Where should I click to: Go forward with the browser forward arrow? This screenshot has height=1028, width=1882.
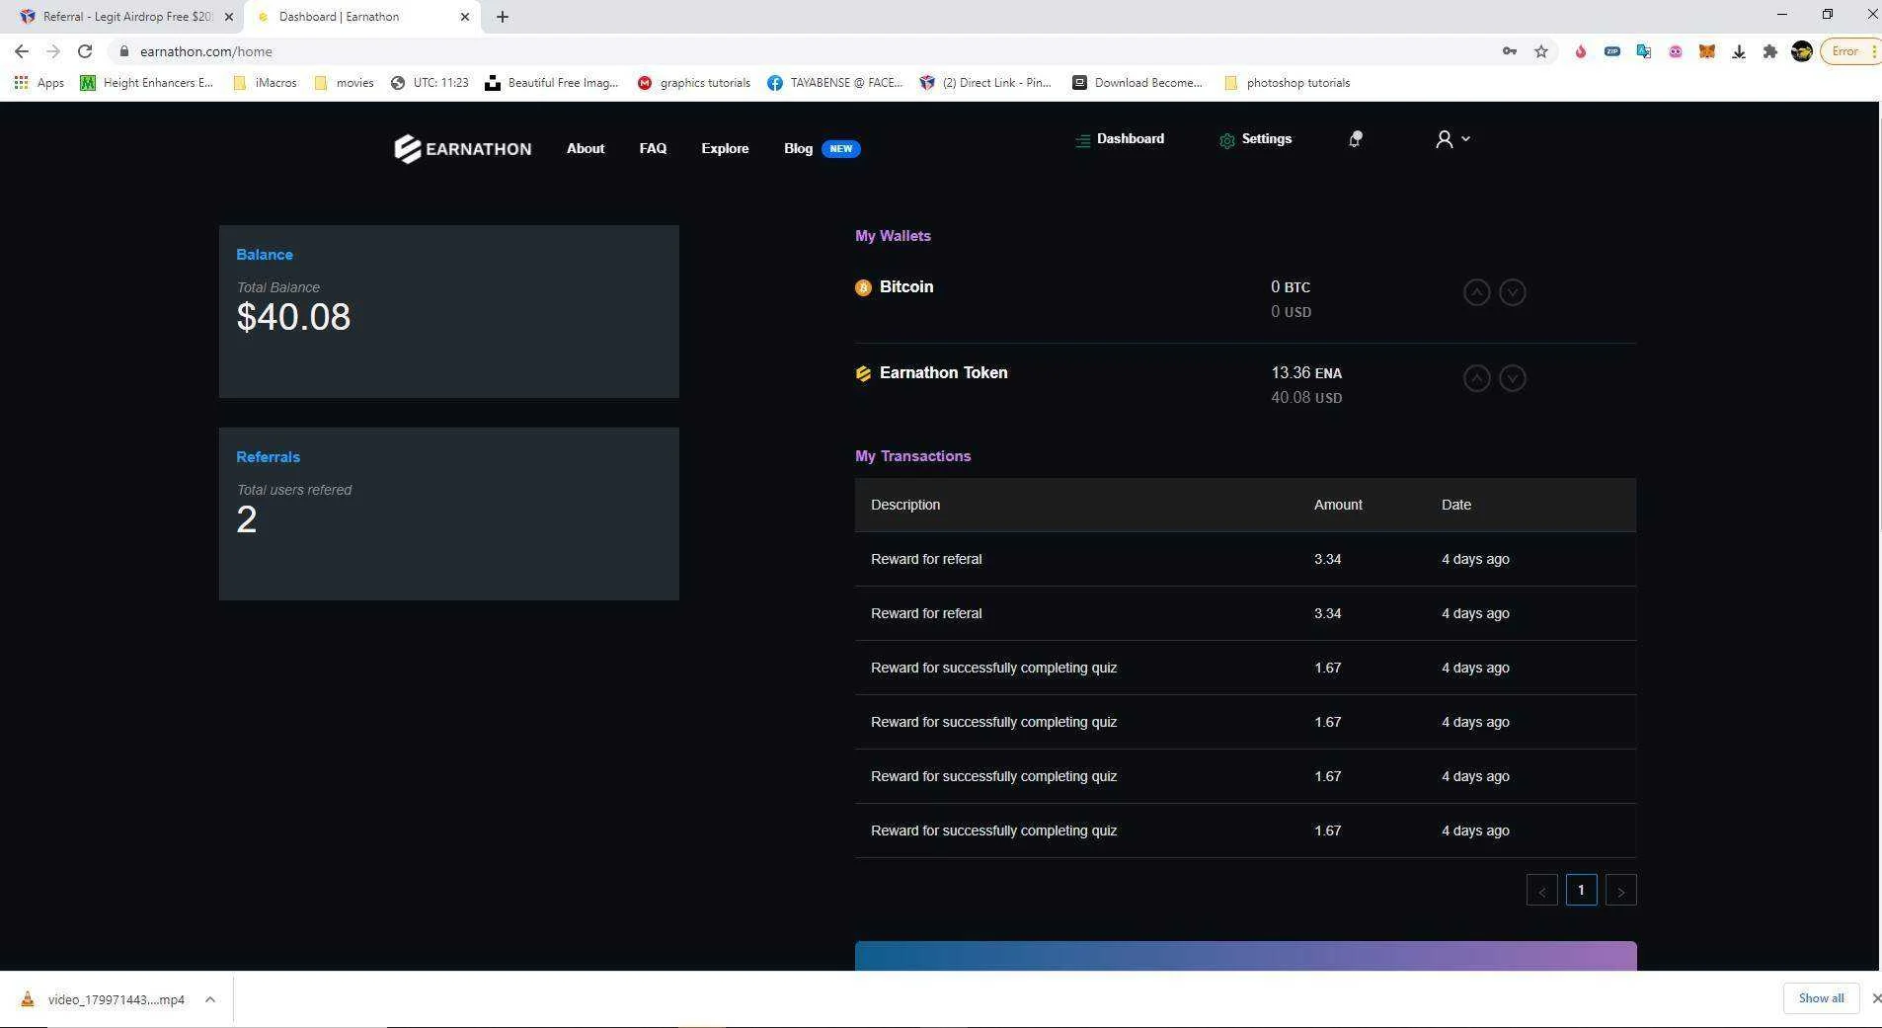coord(53,51)
